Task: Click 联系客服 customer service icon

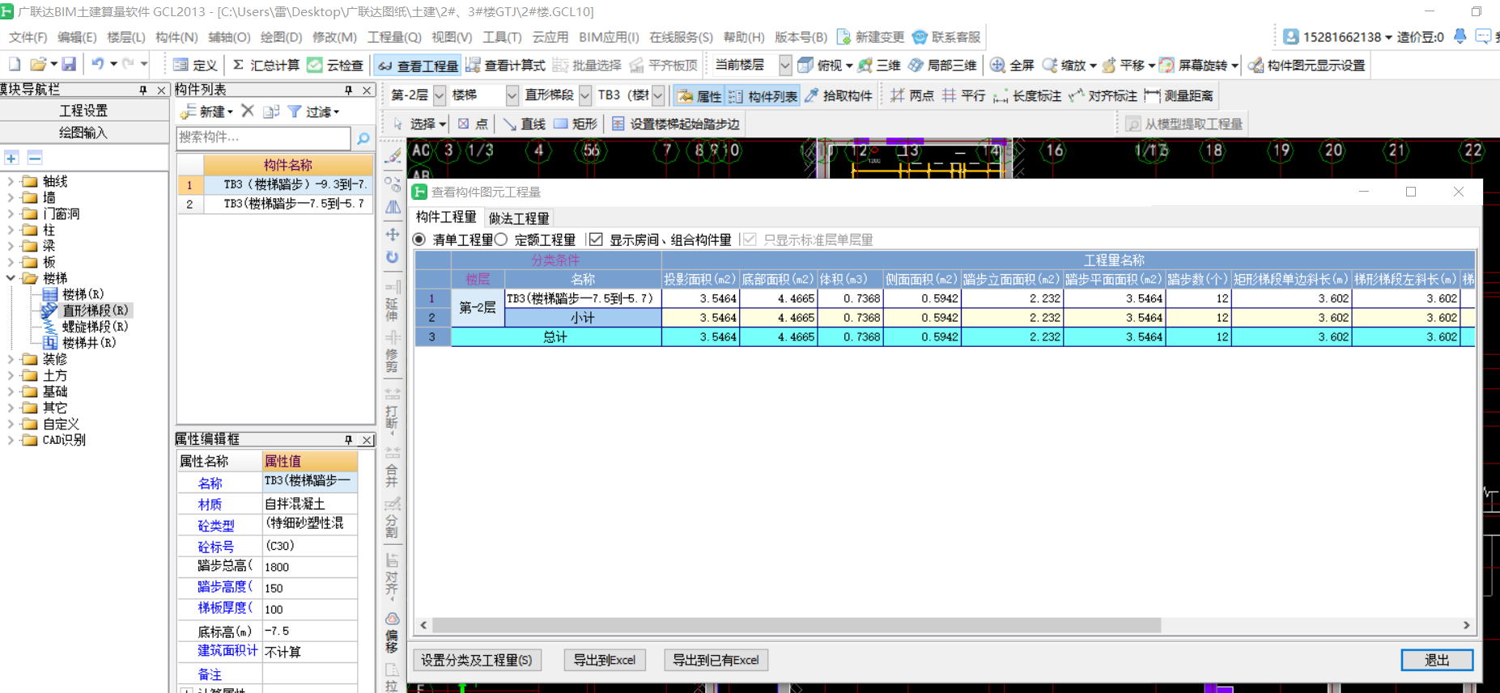Action: (945, 37)
